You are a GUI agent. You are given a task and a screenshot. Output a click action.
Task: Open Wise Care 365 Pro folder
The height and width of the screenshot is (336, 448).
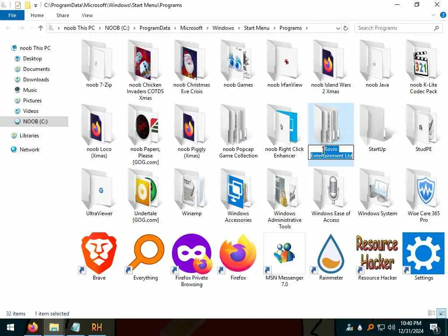coord(423,196)
